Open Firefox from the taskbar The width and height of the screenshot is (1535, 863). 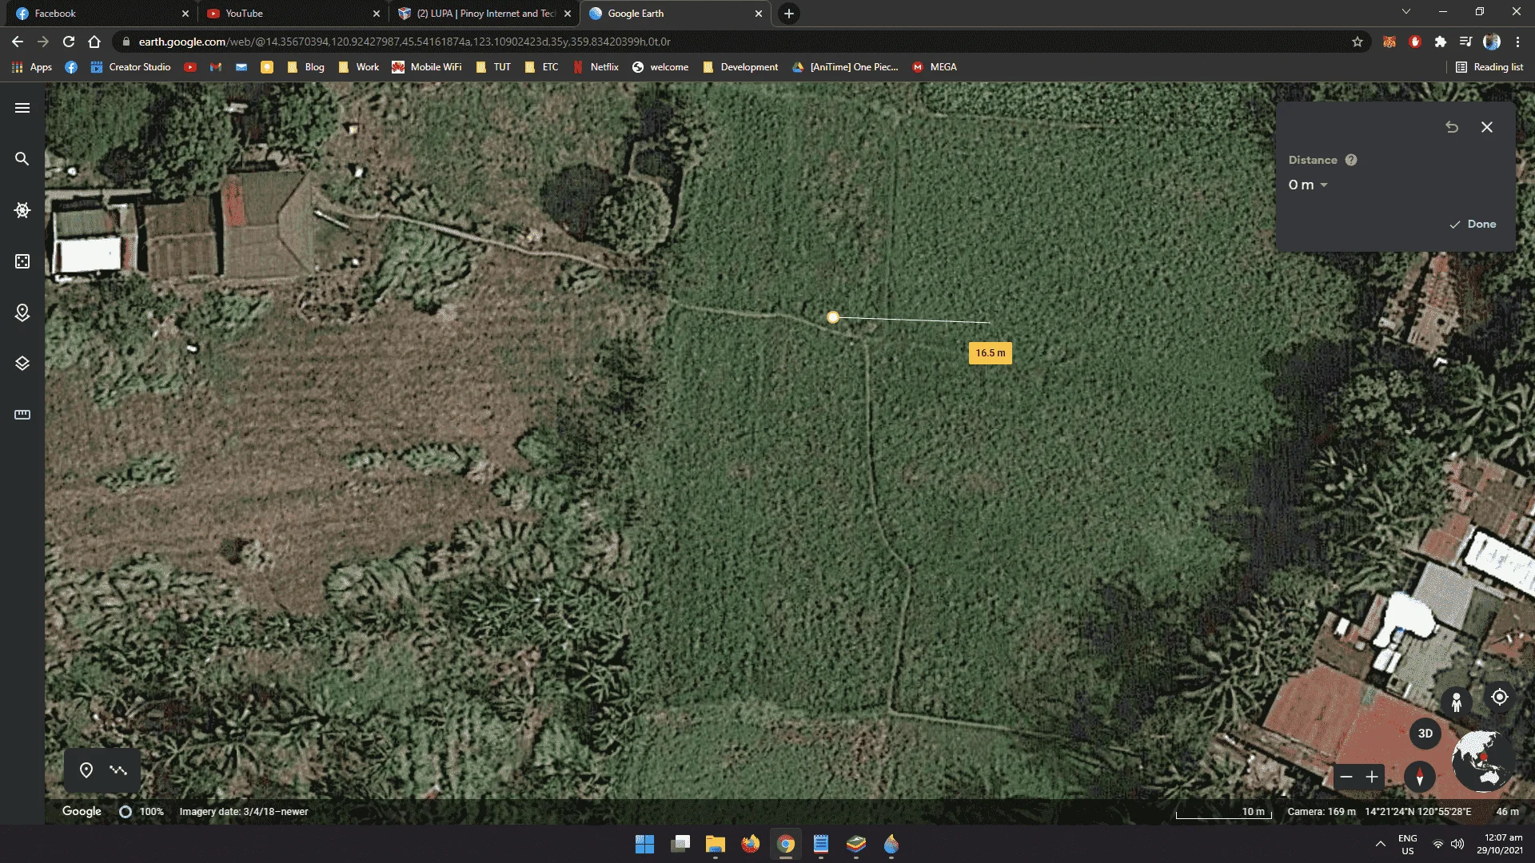point(750,845)
